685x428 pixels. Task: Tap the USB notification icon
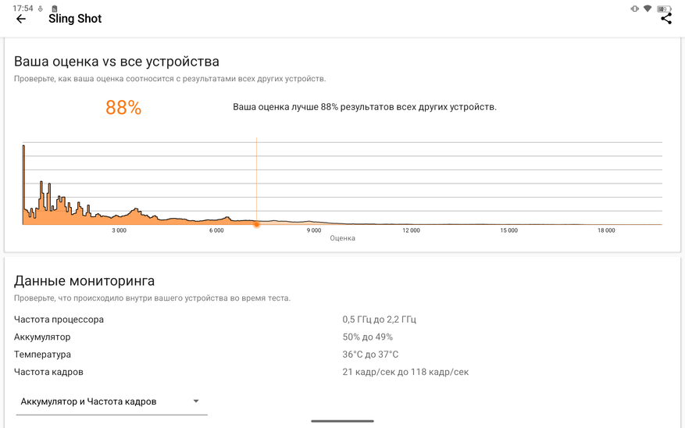(41, 9)
